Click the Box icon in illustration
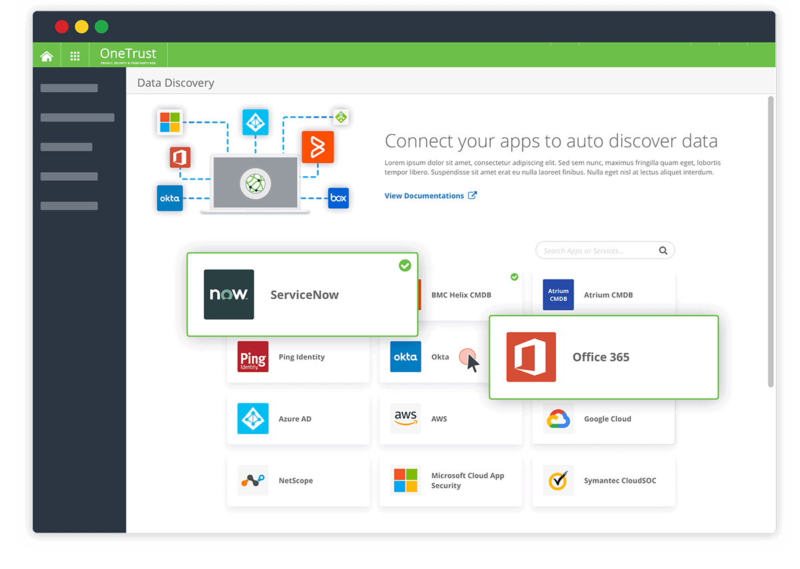 pyautogui.click(x=339, y=198)
